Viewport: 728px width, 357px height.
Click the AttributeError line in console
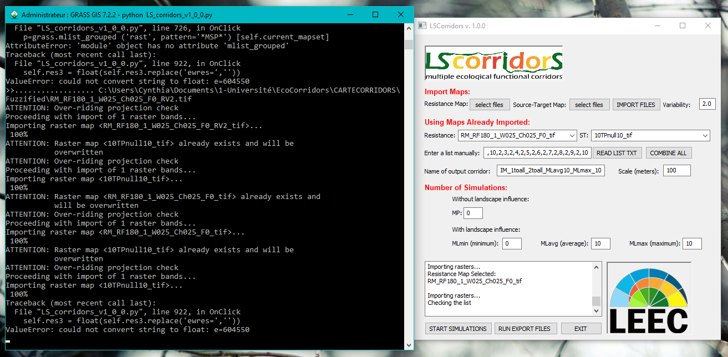coord(147,45)
